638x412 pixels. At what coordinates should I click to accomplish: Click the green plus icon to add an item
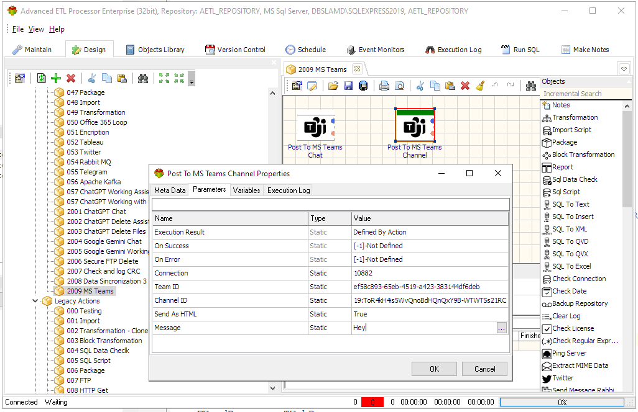tap(55, 78)
